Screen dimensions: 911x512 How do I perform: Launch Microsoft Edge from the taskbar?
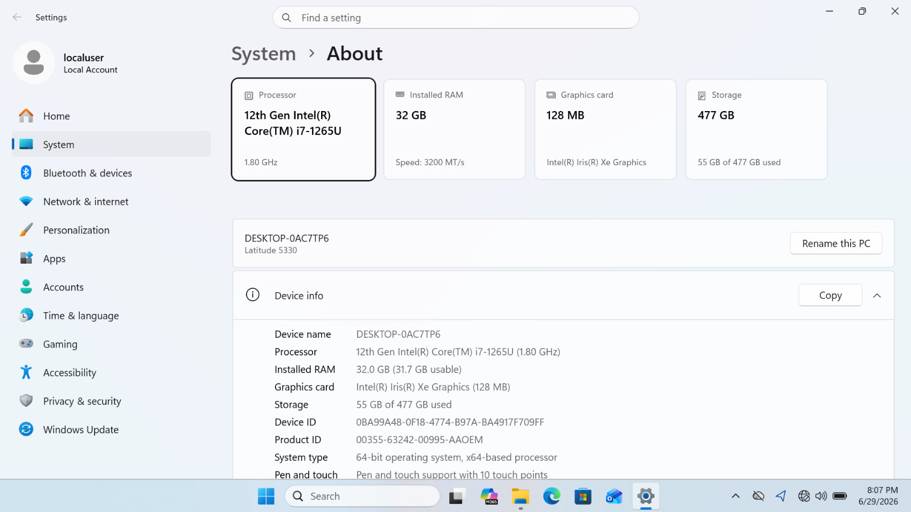point(552,496)
